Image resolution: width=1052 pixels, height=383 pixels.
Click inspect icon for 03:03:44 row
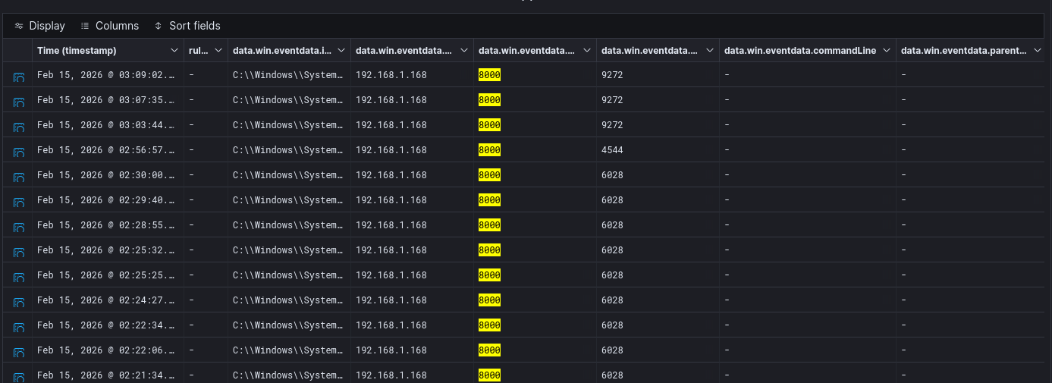19,126
